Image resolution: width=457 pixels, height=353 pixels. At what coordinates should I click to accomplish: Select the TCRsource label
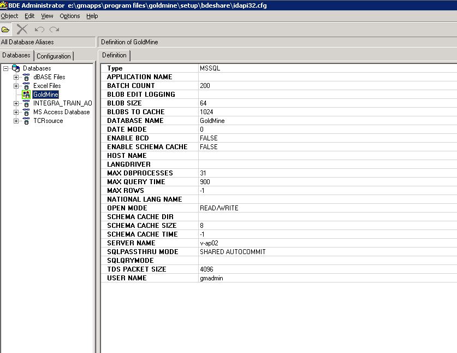coord(48,121)
